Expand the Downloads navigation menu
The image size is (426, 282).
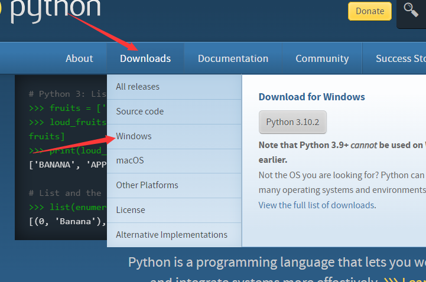click(145, 58)
